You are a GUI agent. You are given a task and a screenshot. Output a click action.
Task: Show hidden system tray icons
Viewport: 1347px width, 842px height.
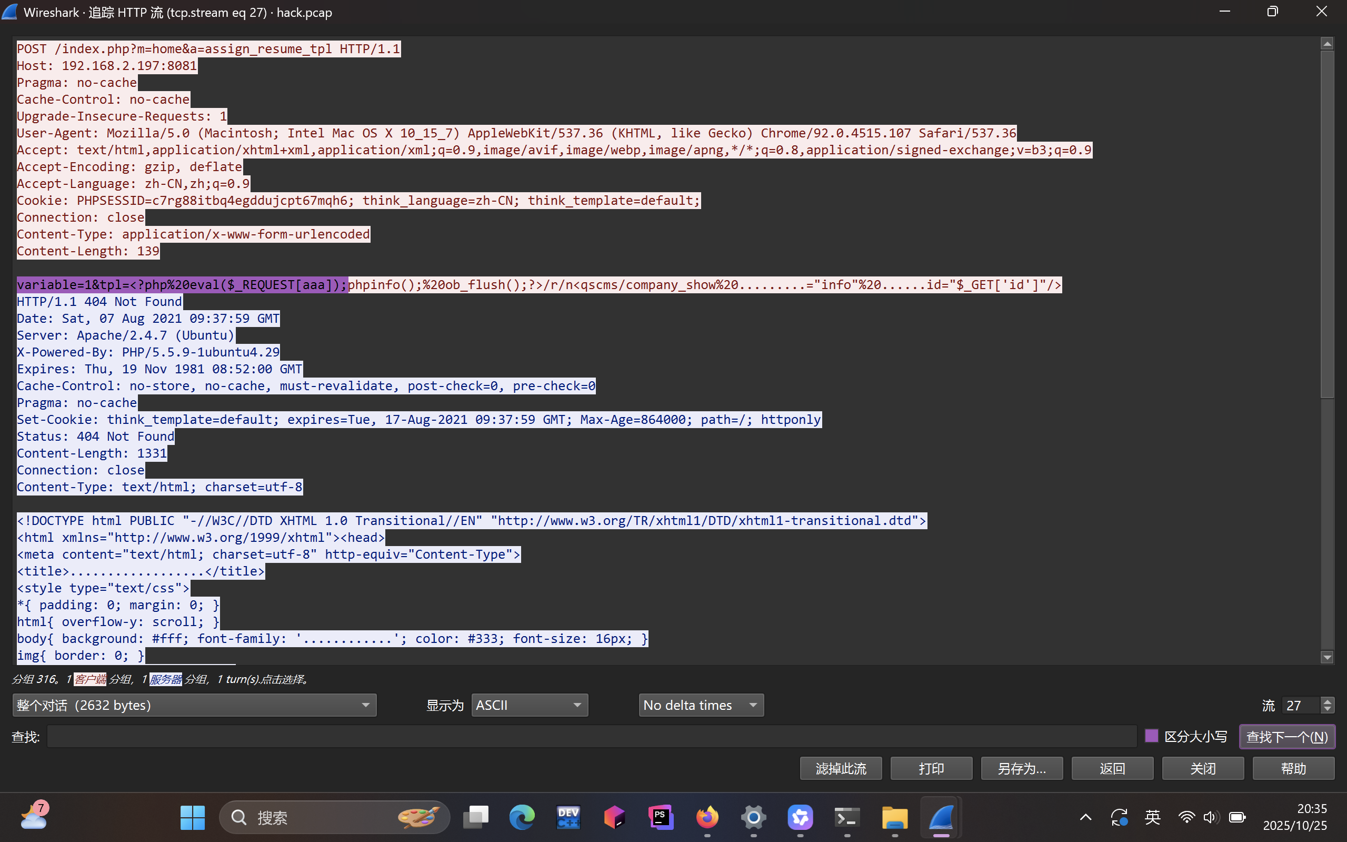(1085, 817)
